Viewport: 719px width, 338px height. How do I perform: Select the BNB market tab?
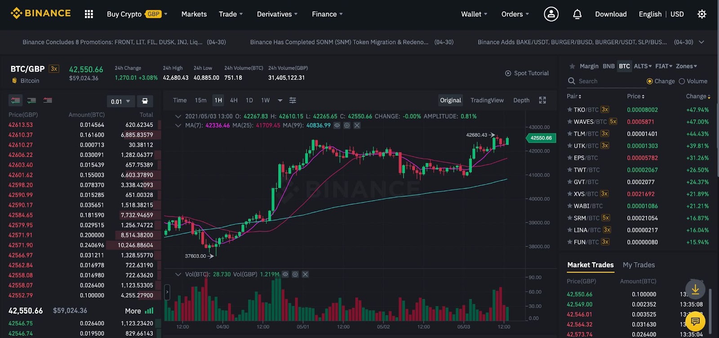(608, 66)
